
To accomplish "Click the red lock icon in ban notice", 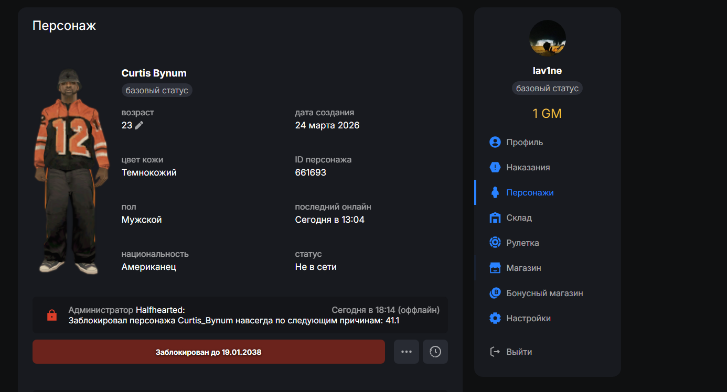I will coord(51,315).
